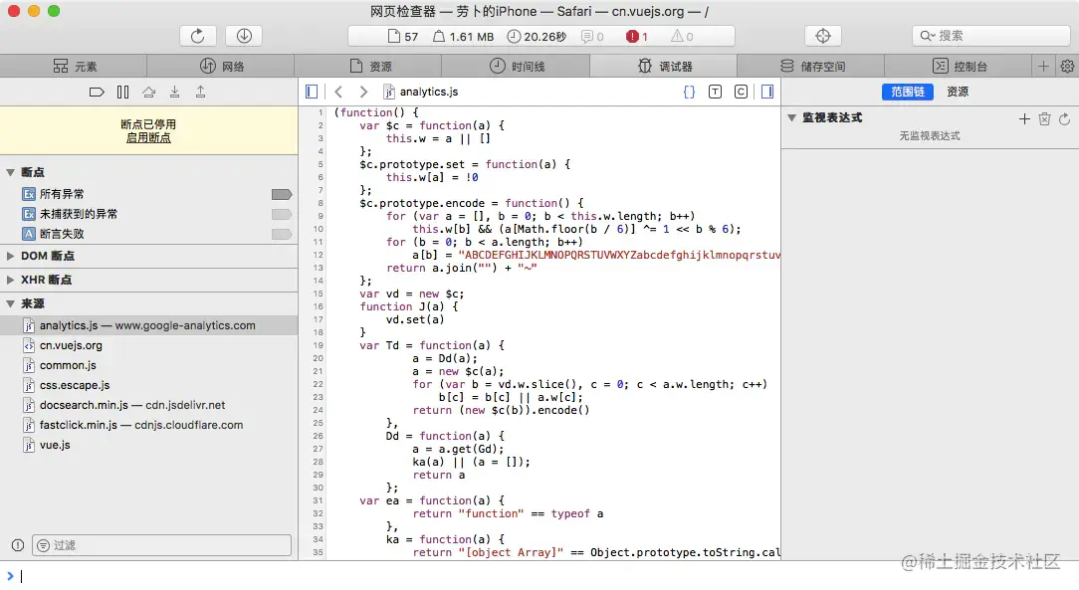Screen dimensions: 1079x590
Task: Click the page load time 20.26秒 indicator
Action: [537, 37]
